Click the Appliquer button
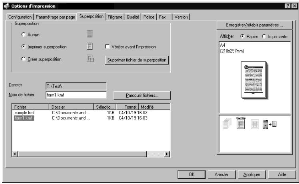The height and width of the screenshot is (184, 299). (252, 174)
